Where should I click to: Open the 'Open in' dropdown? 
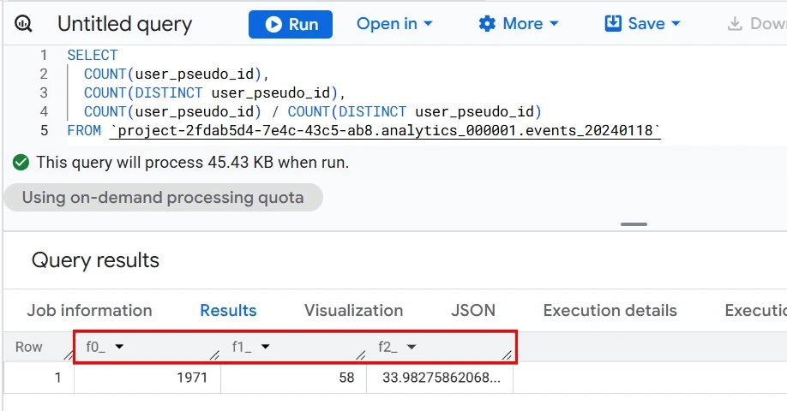pos(394,24)
